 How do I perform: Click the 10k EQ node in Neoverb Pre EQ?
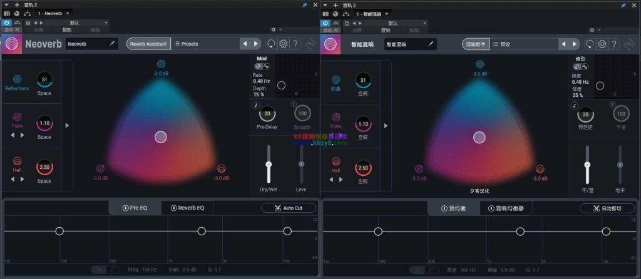coord(287,231)
